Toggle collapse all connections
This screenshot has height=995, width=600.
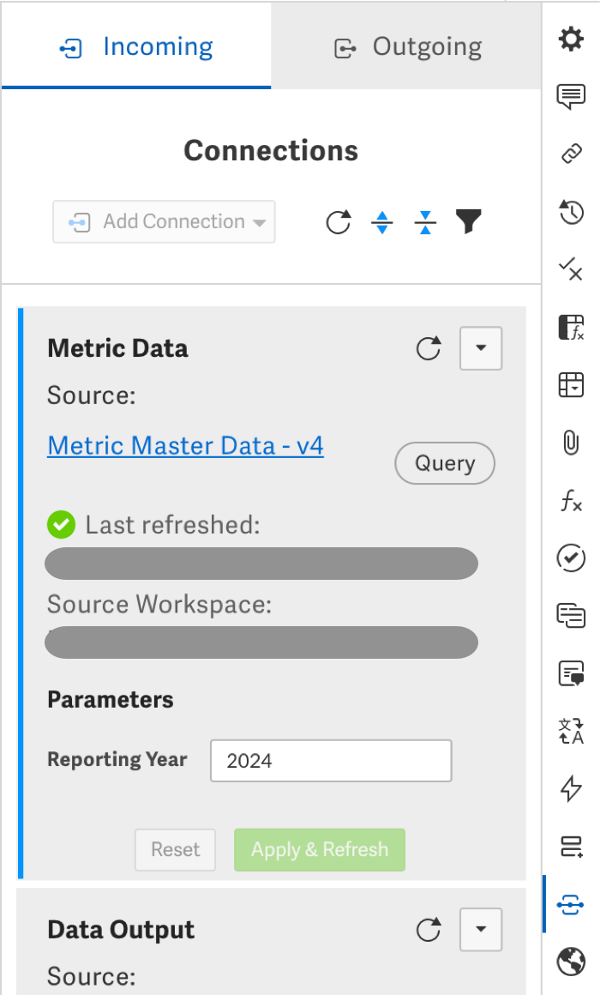tap(425, 221)
